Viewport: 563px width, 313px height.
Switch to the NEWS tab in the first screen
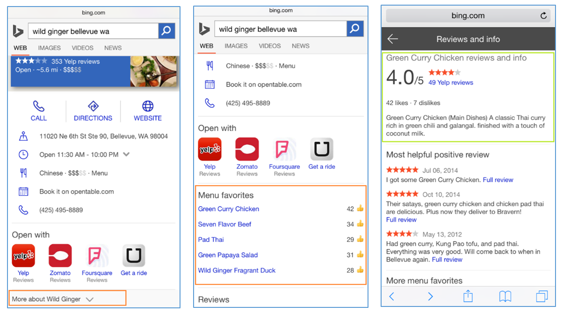pyautogui.click(x=113, y=48)
